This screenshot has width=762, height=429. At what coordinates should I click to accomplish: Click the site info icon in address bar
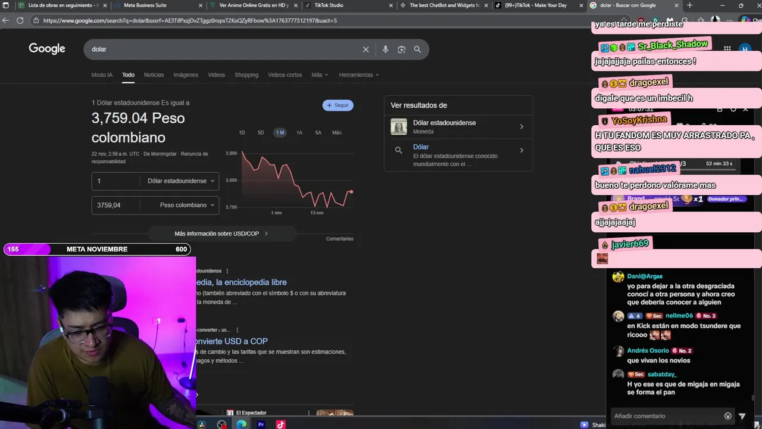point(36,20)
